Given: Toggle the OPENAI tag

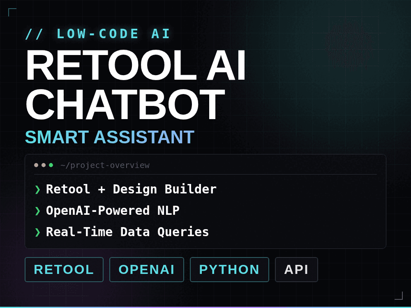Looking at the screenshot, I should (x=147, y=269).
